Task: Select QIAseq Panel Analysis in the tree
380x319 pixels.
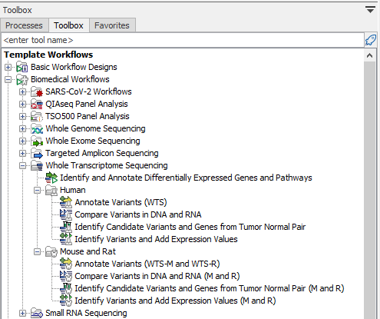Action: pyautogui.click(x=87, y=104)
